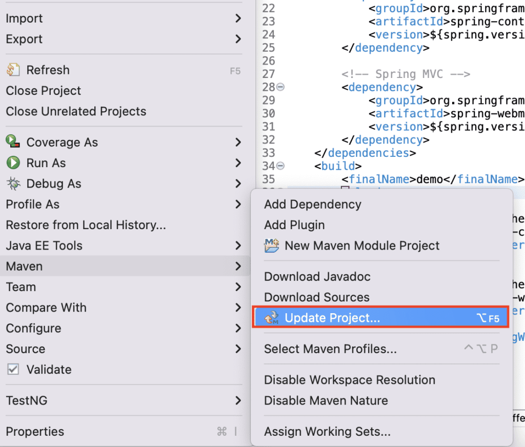
Task: Click the closing dependencies tag
Action: coord(365,153)
